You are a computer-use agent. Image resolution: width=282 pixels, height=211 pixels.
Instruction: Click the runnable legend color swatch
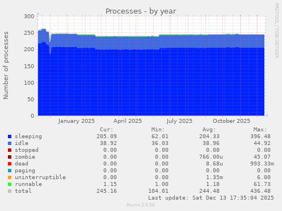pos(10,184)
